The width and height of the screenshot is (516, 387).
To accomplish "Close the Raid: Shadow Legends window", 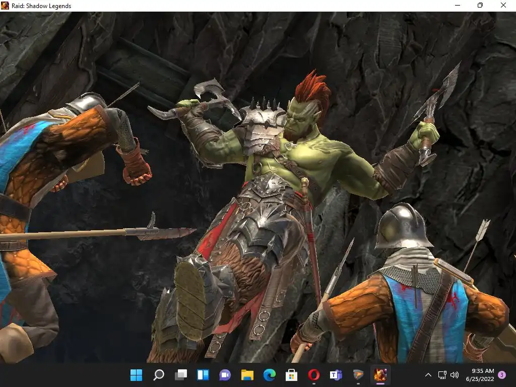I will point(503,5).
